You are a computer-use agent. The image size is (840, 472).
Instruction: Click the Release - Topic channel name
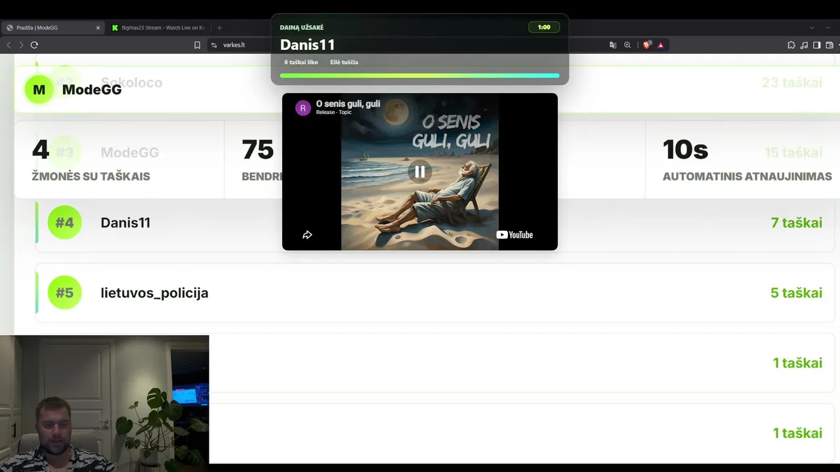[333, 112]
